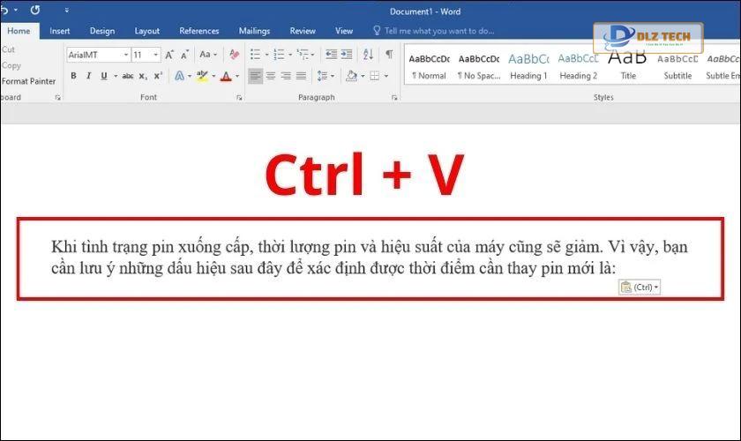Toggle Underline formatting
The image size is (741, 441).
[104, 76]
